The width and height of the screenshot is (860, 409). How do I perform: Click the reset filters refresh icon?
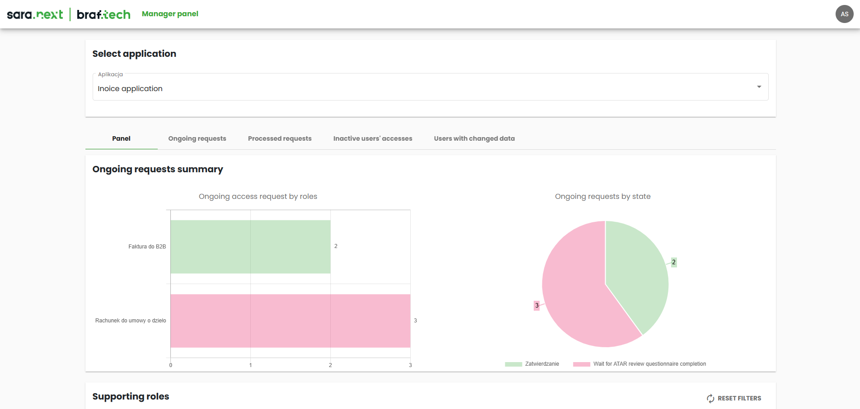(710, 398)
